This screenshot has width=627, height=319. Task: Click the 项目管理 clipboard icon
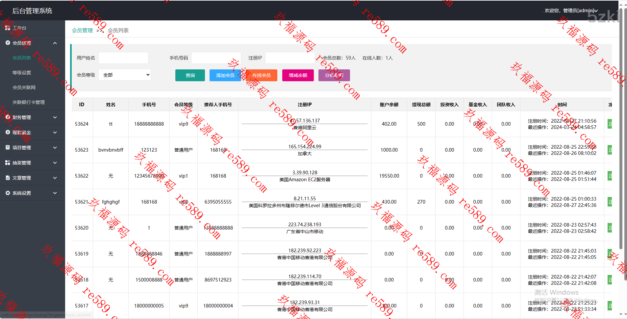point(8,148)
